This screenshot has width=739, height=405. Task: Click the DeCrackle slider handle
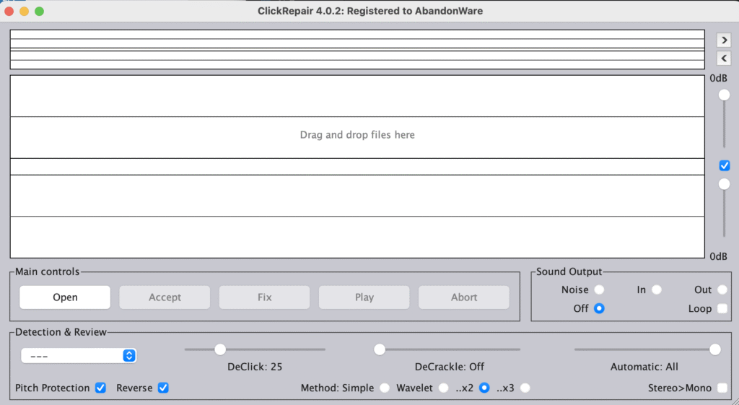380,349
